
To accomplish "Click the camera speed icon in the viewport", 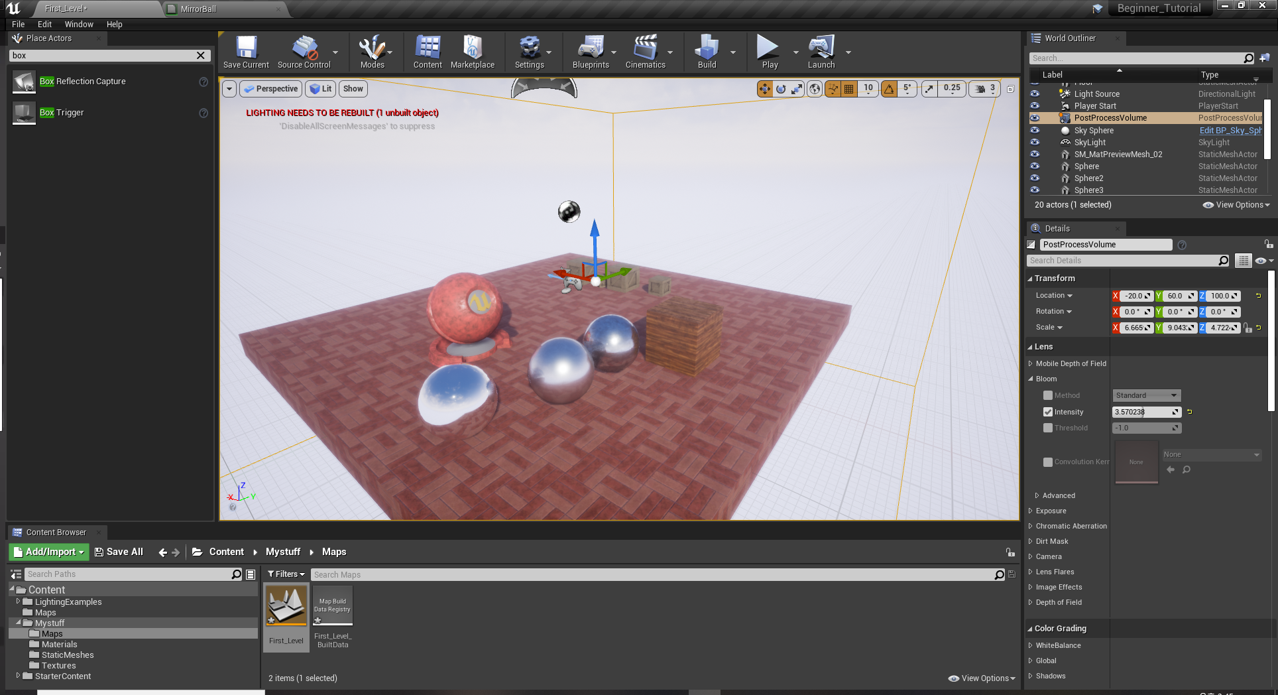I will [980, 88].
